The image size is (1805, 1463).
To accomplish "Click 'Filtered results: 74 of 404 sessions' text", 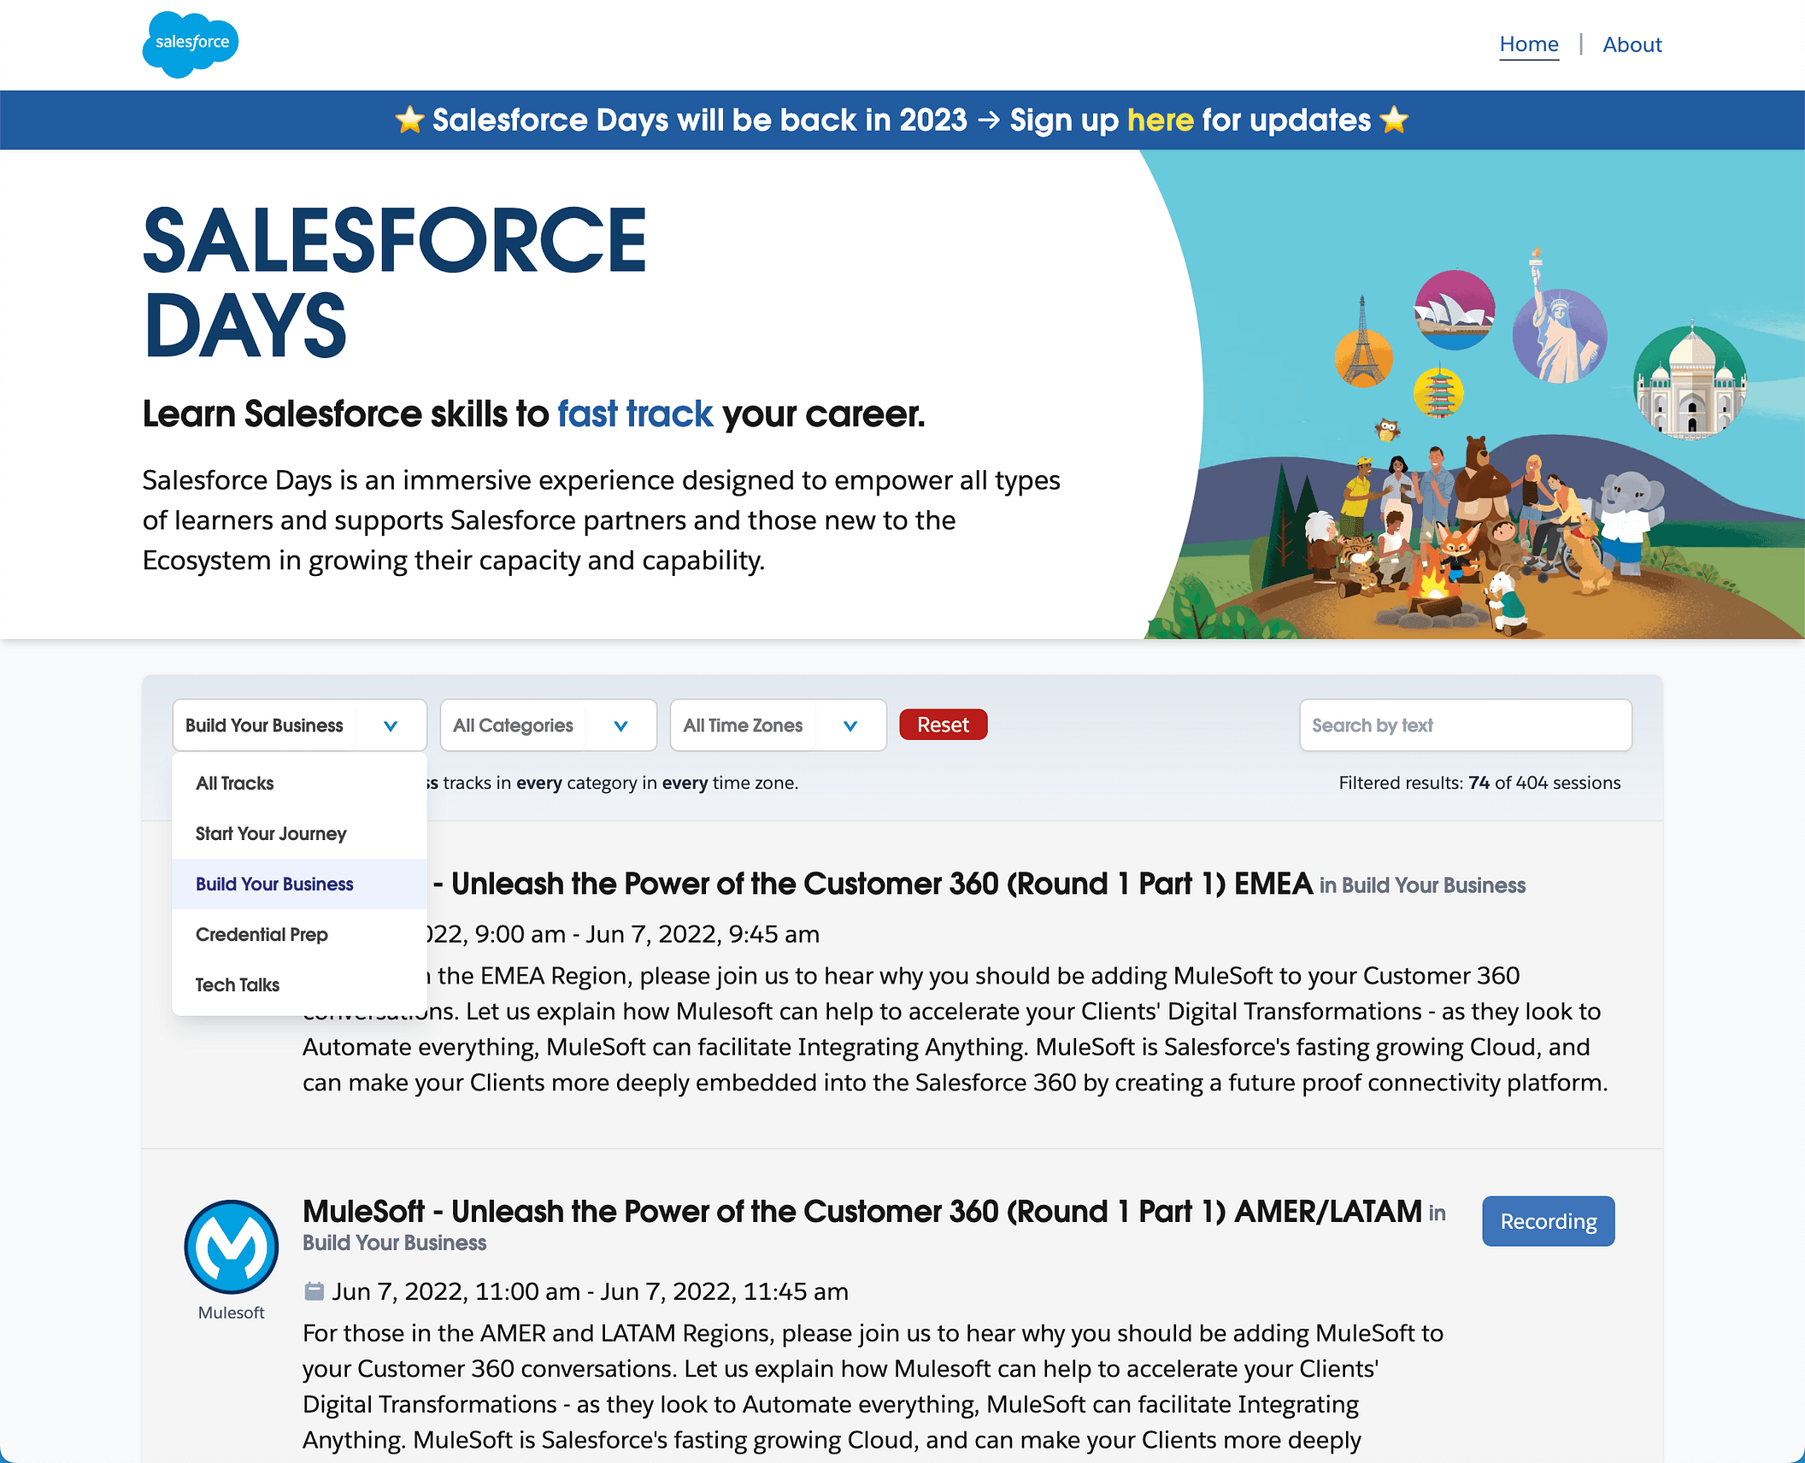I will tap(1479, 783).
